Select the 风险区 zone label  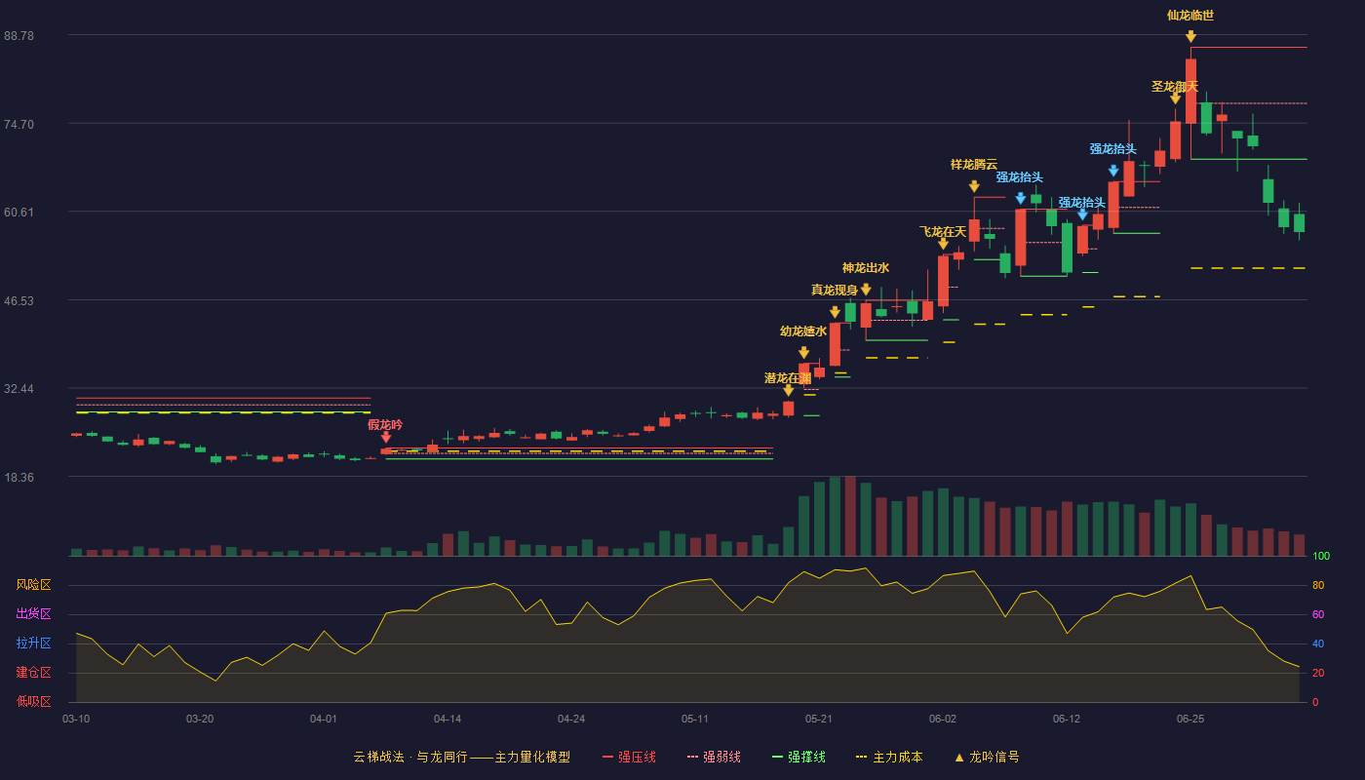click(x=33, y=585)
